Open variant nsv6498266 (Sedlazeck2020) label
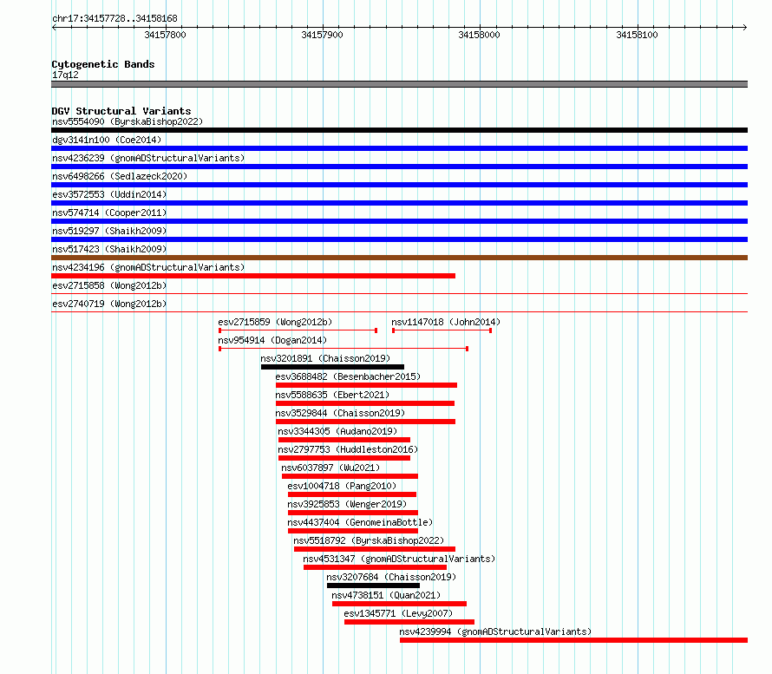Viewport: 772px width, 674px height. (x=120, y=176)
